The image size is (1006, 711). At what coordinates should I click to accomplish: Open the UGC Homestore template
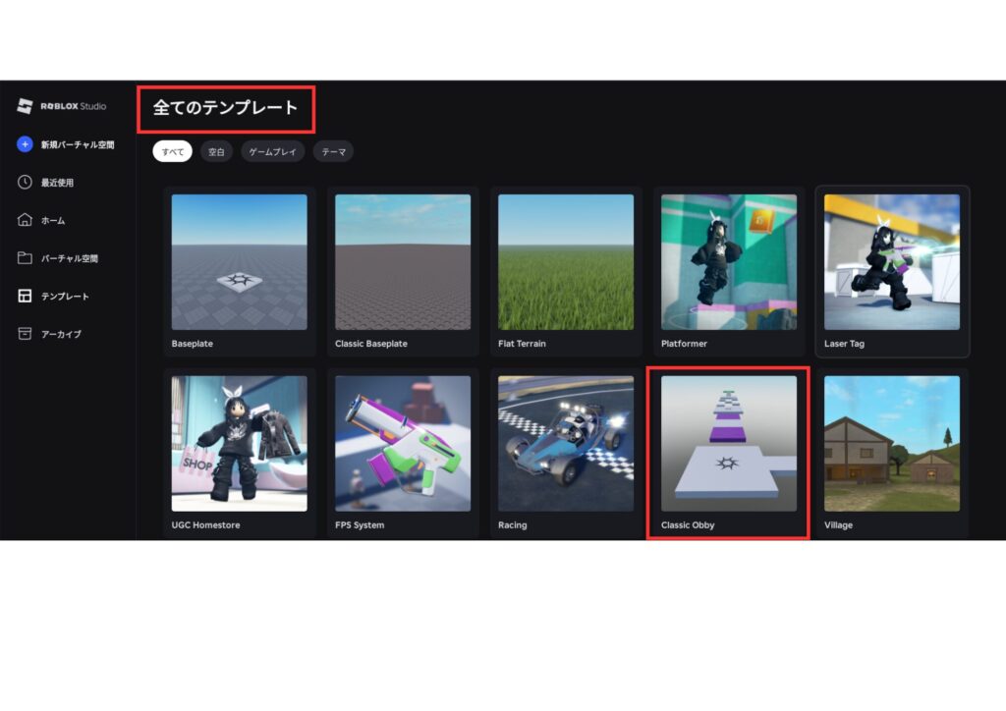point(239,444)
